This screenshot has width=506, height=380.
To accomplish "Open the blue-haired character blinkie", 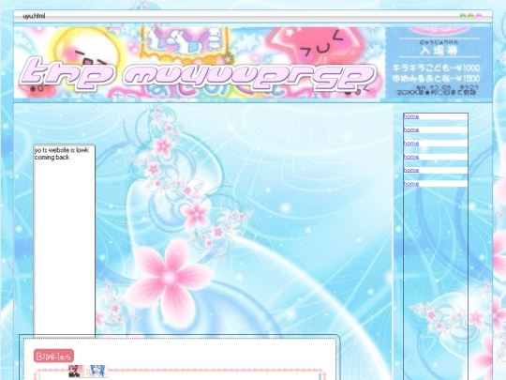I will coord(97,371).
